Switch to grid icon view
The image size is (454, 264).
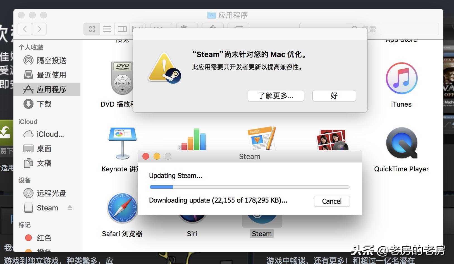pyautogui.click(x=92, y=29)
